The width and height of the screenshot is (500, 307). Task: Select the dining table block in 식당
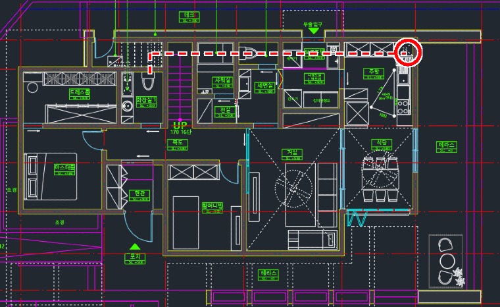point(381,175)
